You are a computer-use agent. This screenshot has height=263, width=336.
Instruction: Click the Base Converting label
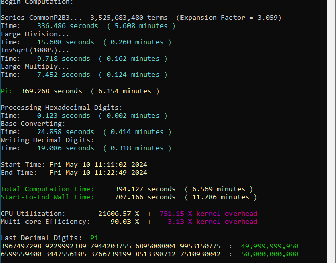click(x=33, y=124)
